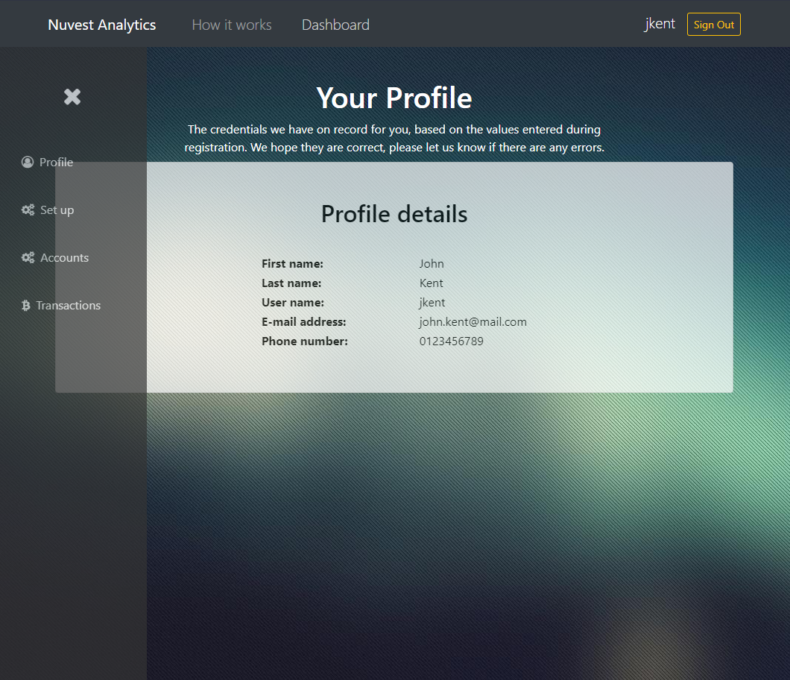Click the Your Profile page title
The width and height of the screenshot is (790, 680).
tap(394, 98)
